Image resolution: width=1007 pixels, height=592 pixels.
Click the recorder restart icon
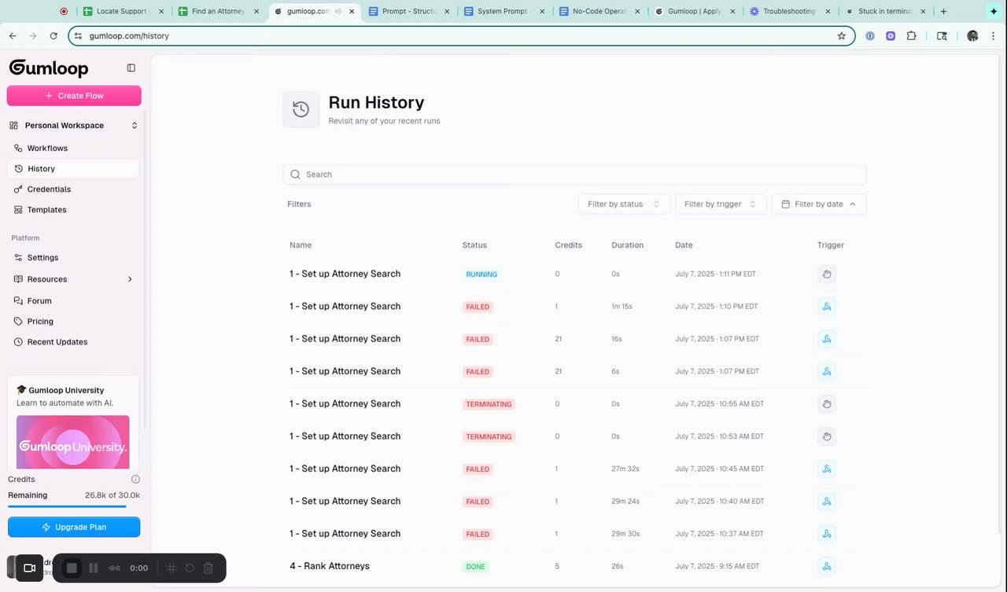click(x=190, y=568)
